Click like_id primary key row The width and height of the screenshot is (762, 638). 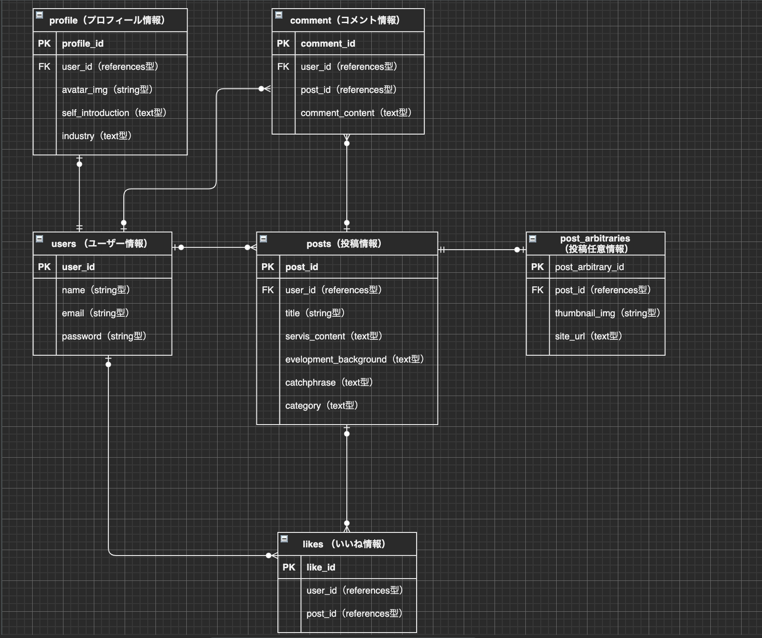point(347,567)
